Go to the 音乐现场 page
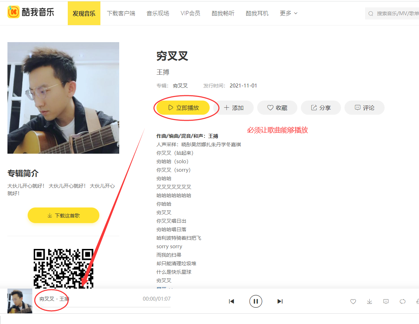419x324 pixels. (x=158, y=13)
